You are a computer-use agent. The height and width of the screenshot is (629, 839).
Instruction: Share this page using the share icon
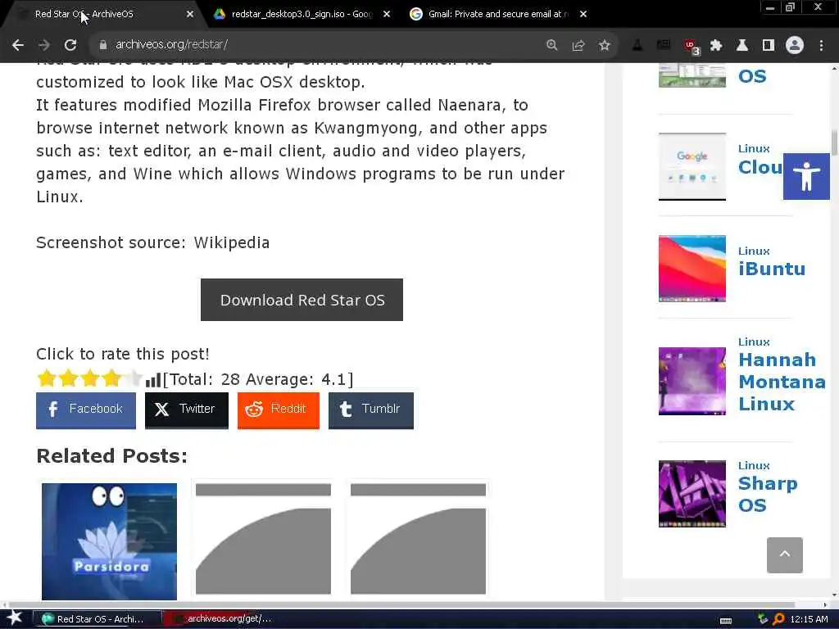(x=578, y=45)
